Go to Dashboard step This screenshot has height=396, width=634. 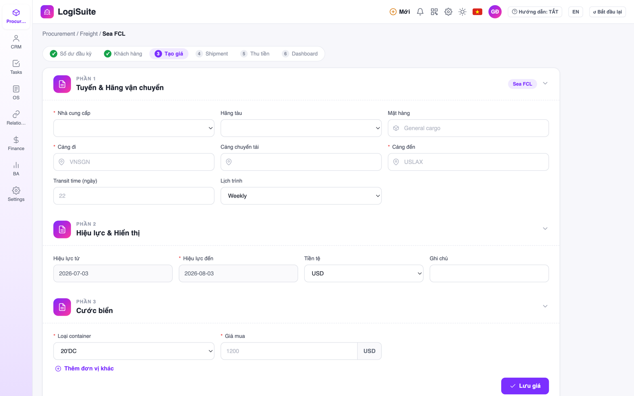pyautogui.click(x=300, y=54)
